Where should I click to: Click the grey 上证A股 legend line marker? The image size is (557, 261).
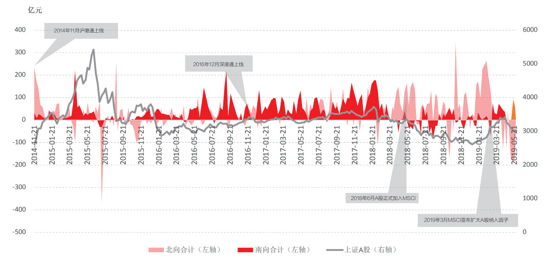[x=334, y=250]
